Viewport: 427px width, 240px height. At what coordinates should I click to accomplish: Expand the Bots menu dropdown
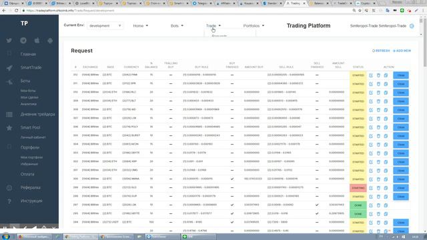177,25
